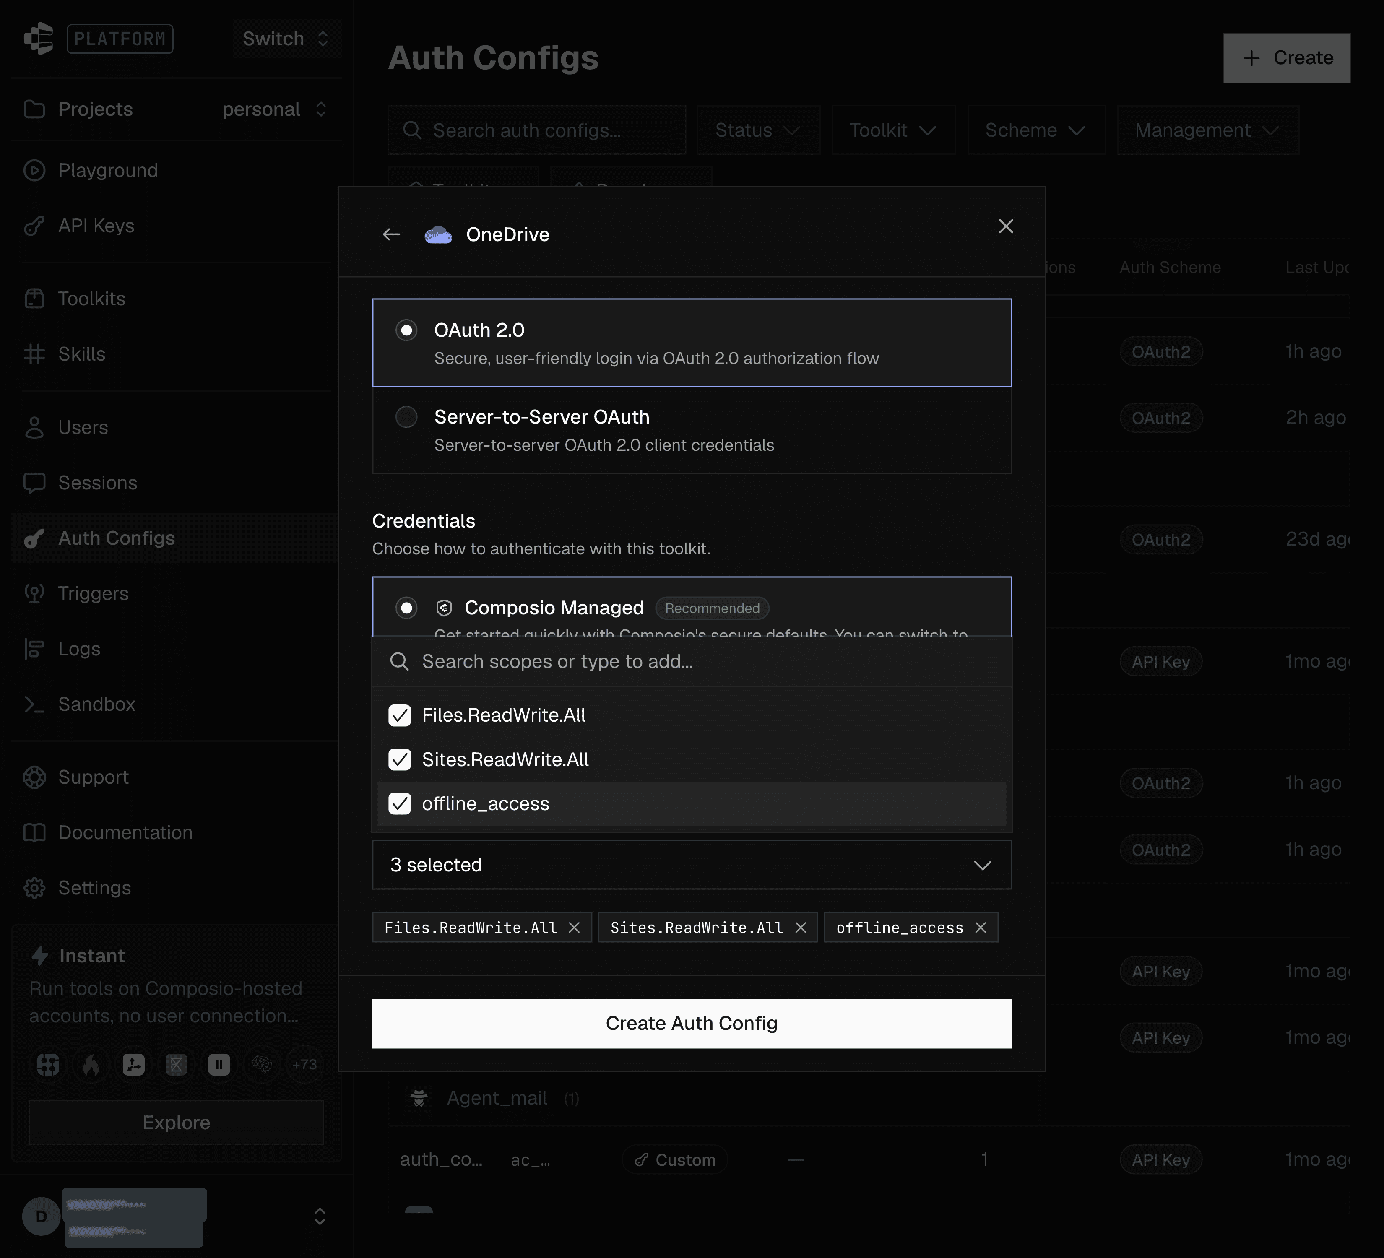Show the +73 more Instant toolkits

pyautogui.click(x=304, y=1064)
